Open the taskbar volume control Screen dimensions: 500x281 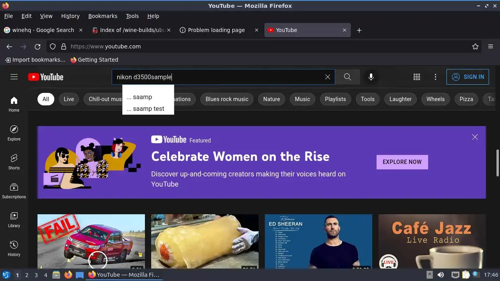(441, 275)
